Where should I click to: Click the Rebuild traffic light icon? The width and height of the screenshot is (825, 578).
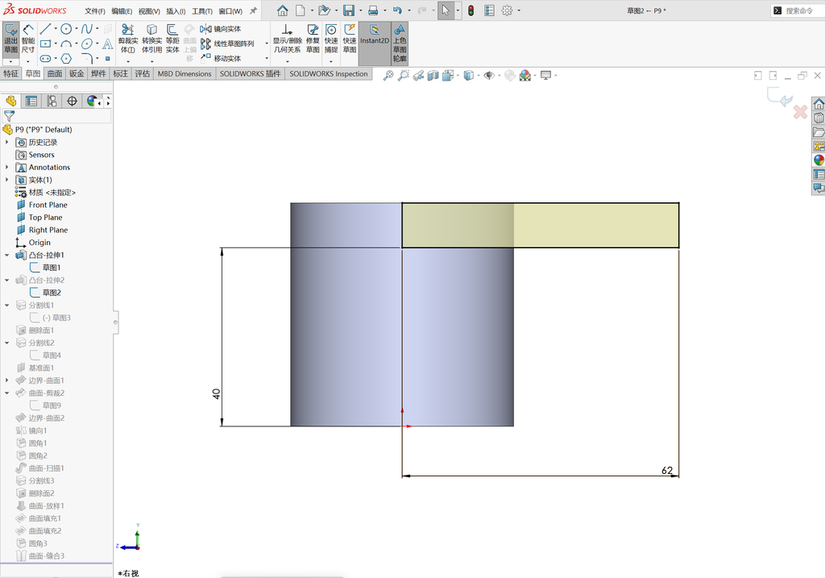pos(471,10)
